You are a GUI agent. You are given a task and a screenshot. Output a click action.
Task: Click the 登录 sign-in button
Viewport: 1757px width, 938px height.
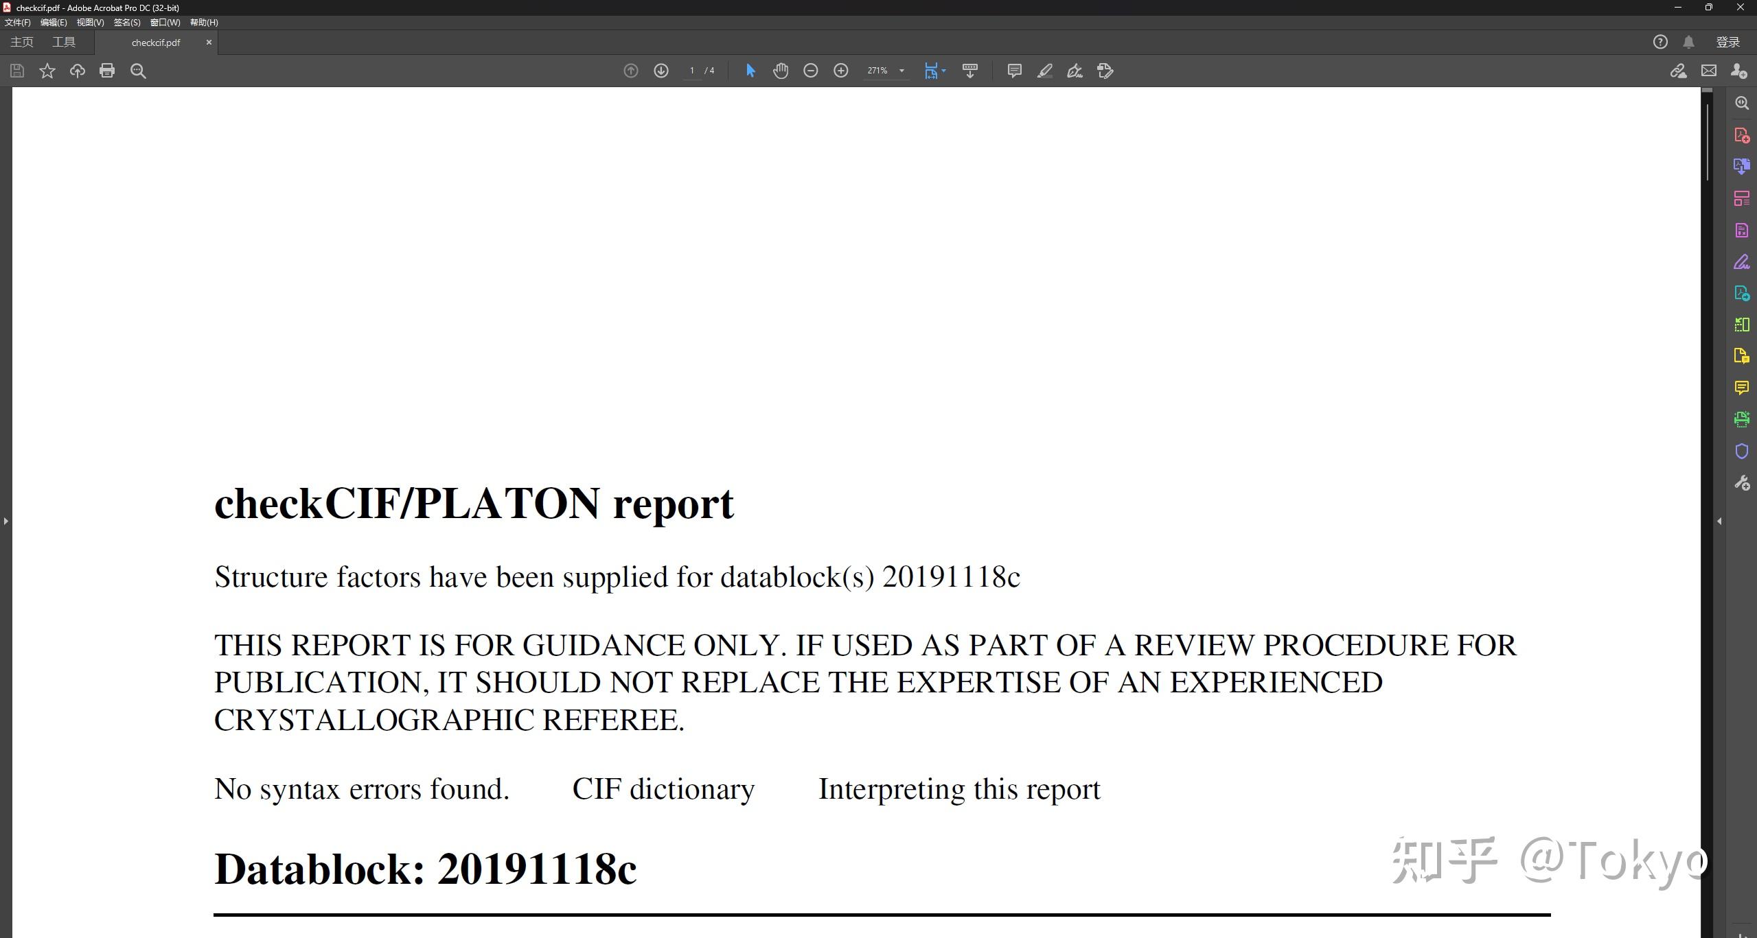point(1727,43)
